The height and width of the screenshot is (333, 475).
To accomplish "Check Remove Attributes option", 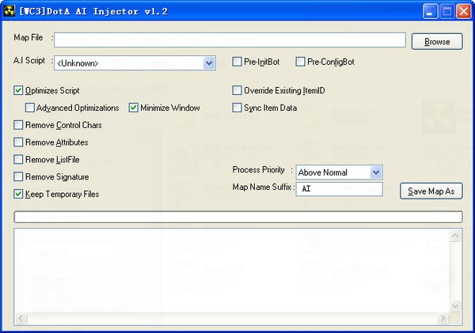I will pos(18,142).
